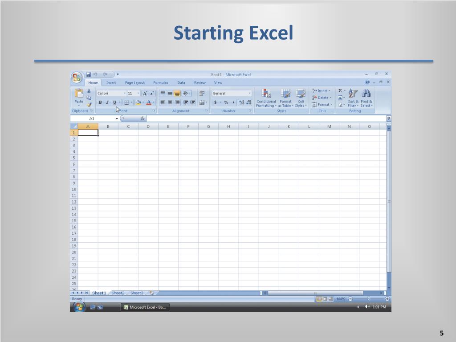
Task: Click the Increase Decimal icon
Action: pyautogui.click(x=242, y=102)
